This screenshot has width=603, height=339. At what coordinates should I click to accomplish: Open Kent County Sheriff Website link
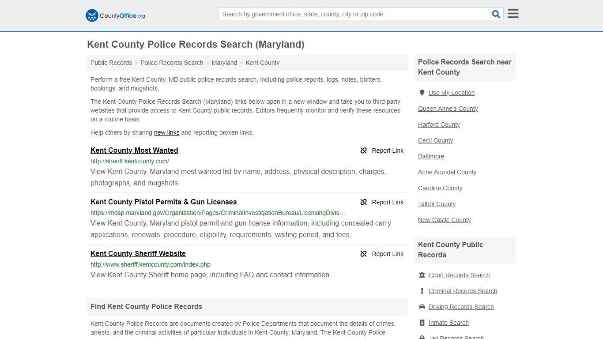coord(138,253)
